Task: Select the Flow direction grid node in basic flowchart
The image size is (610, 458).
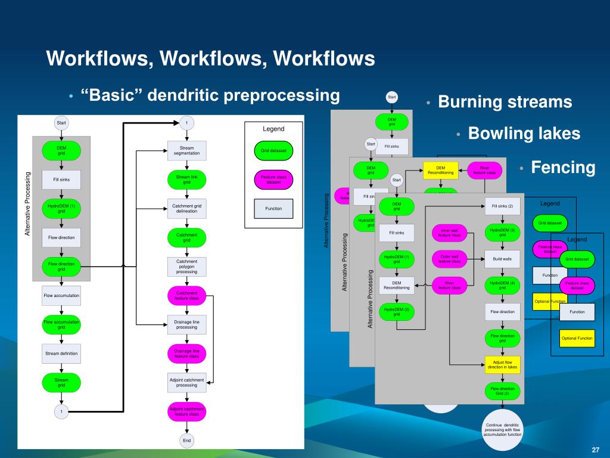Action: pos(61,267)
